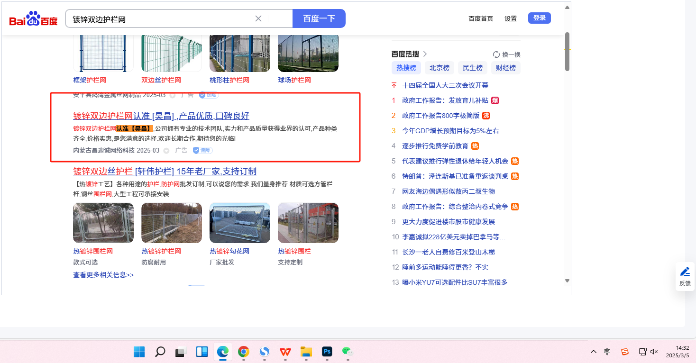The height and width of the screenshot is (363, 696).
Task: Expand 百度热搜 with the chevron arrow
Action: (425, 54)
